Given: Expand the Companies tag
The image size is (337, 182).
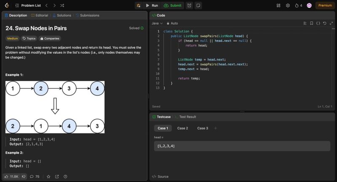Looking at the screenshot, I should click(50, 38).
